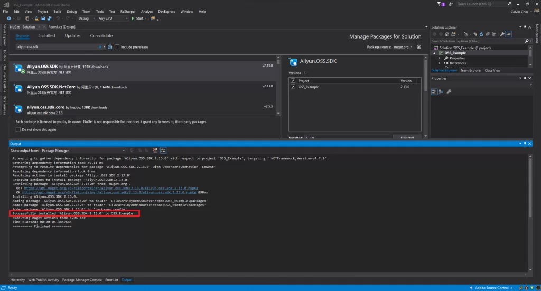Uncheck the OSS_Example project checkbox

(x=293, y=87)
